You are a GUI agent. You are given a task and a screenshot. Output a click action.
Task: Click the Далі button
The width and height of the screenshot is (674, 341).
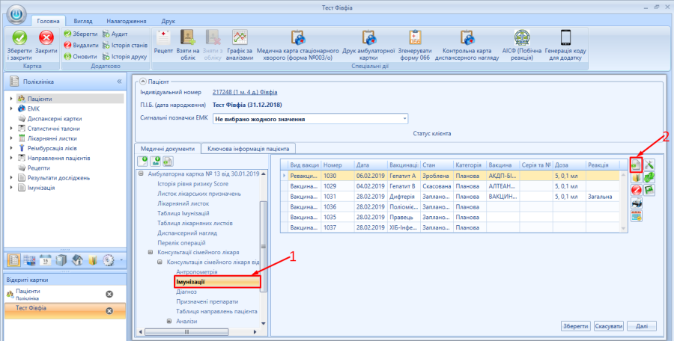(642, 326)
